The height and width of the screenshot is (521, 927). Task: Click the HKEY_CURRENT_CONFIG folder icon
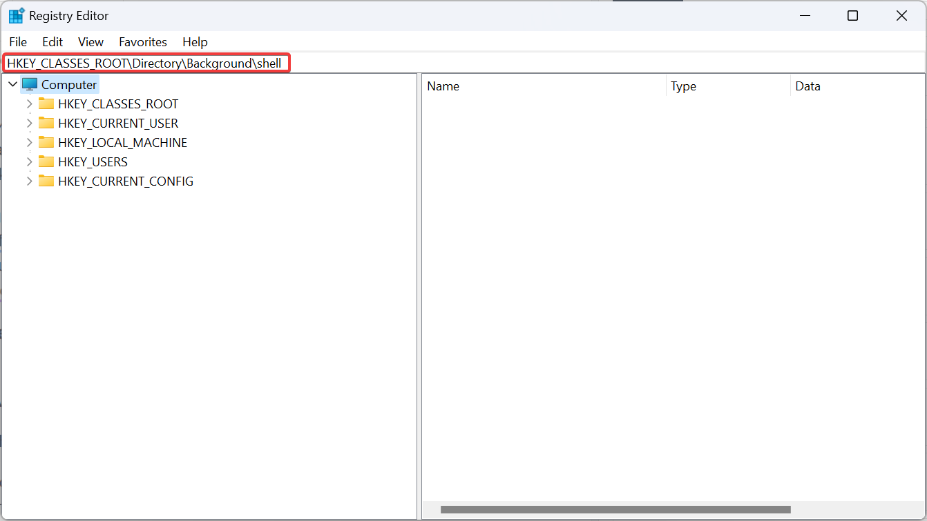click(x=46, y=181)
